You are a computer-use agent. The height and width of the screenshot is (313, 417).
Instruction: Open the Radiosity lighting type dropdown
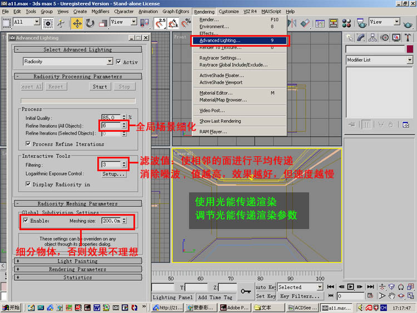tap(110, 62)
